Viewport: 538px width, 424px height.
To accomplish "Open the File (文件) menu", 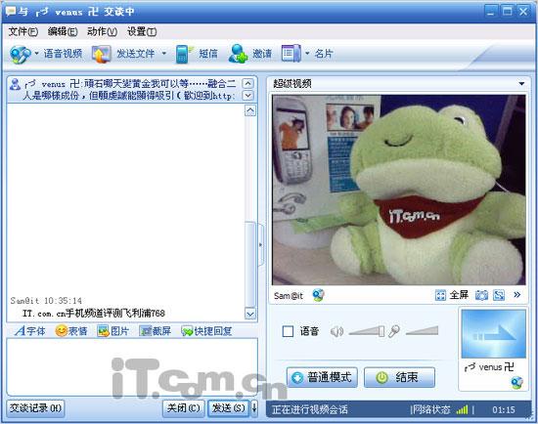I will tap(23, 32).
